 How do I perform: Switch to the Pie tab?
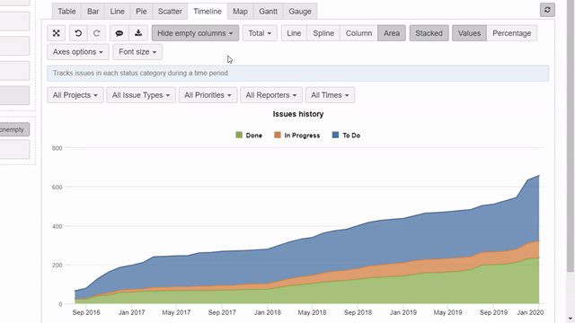click(x=141, y=12)
